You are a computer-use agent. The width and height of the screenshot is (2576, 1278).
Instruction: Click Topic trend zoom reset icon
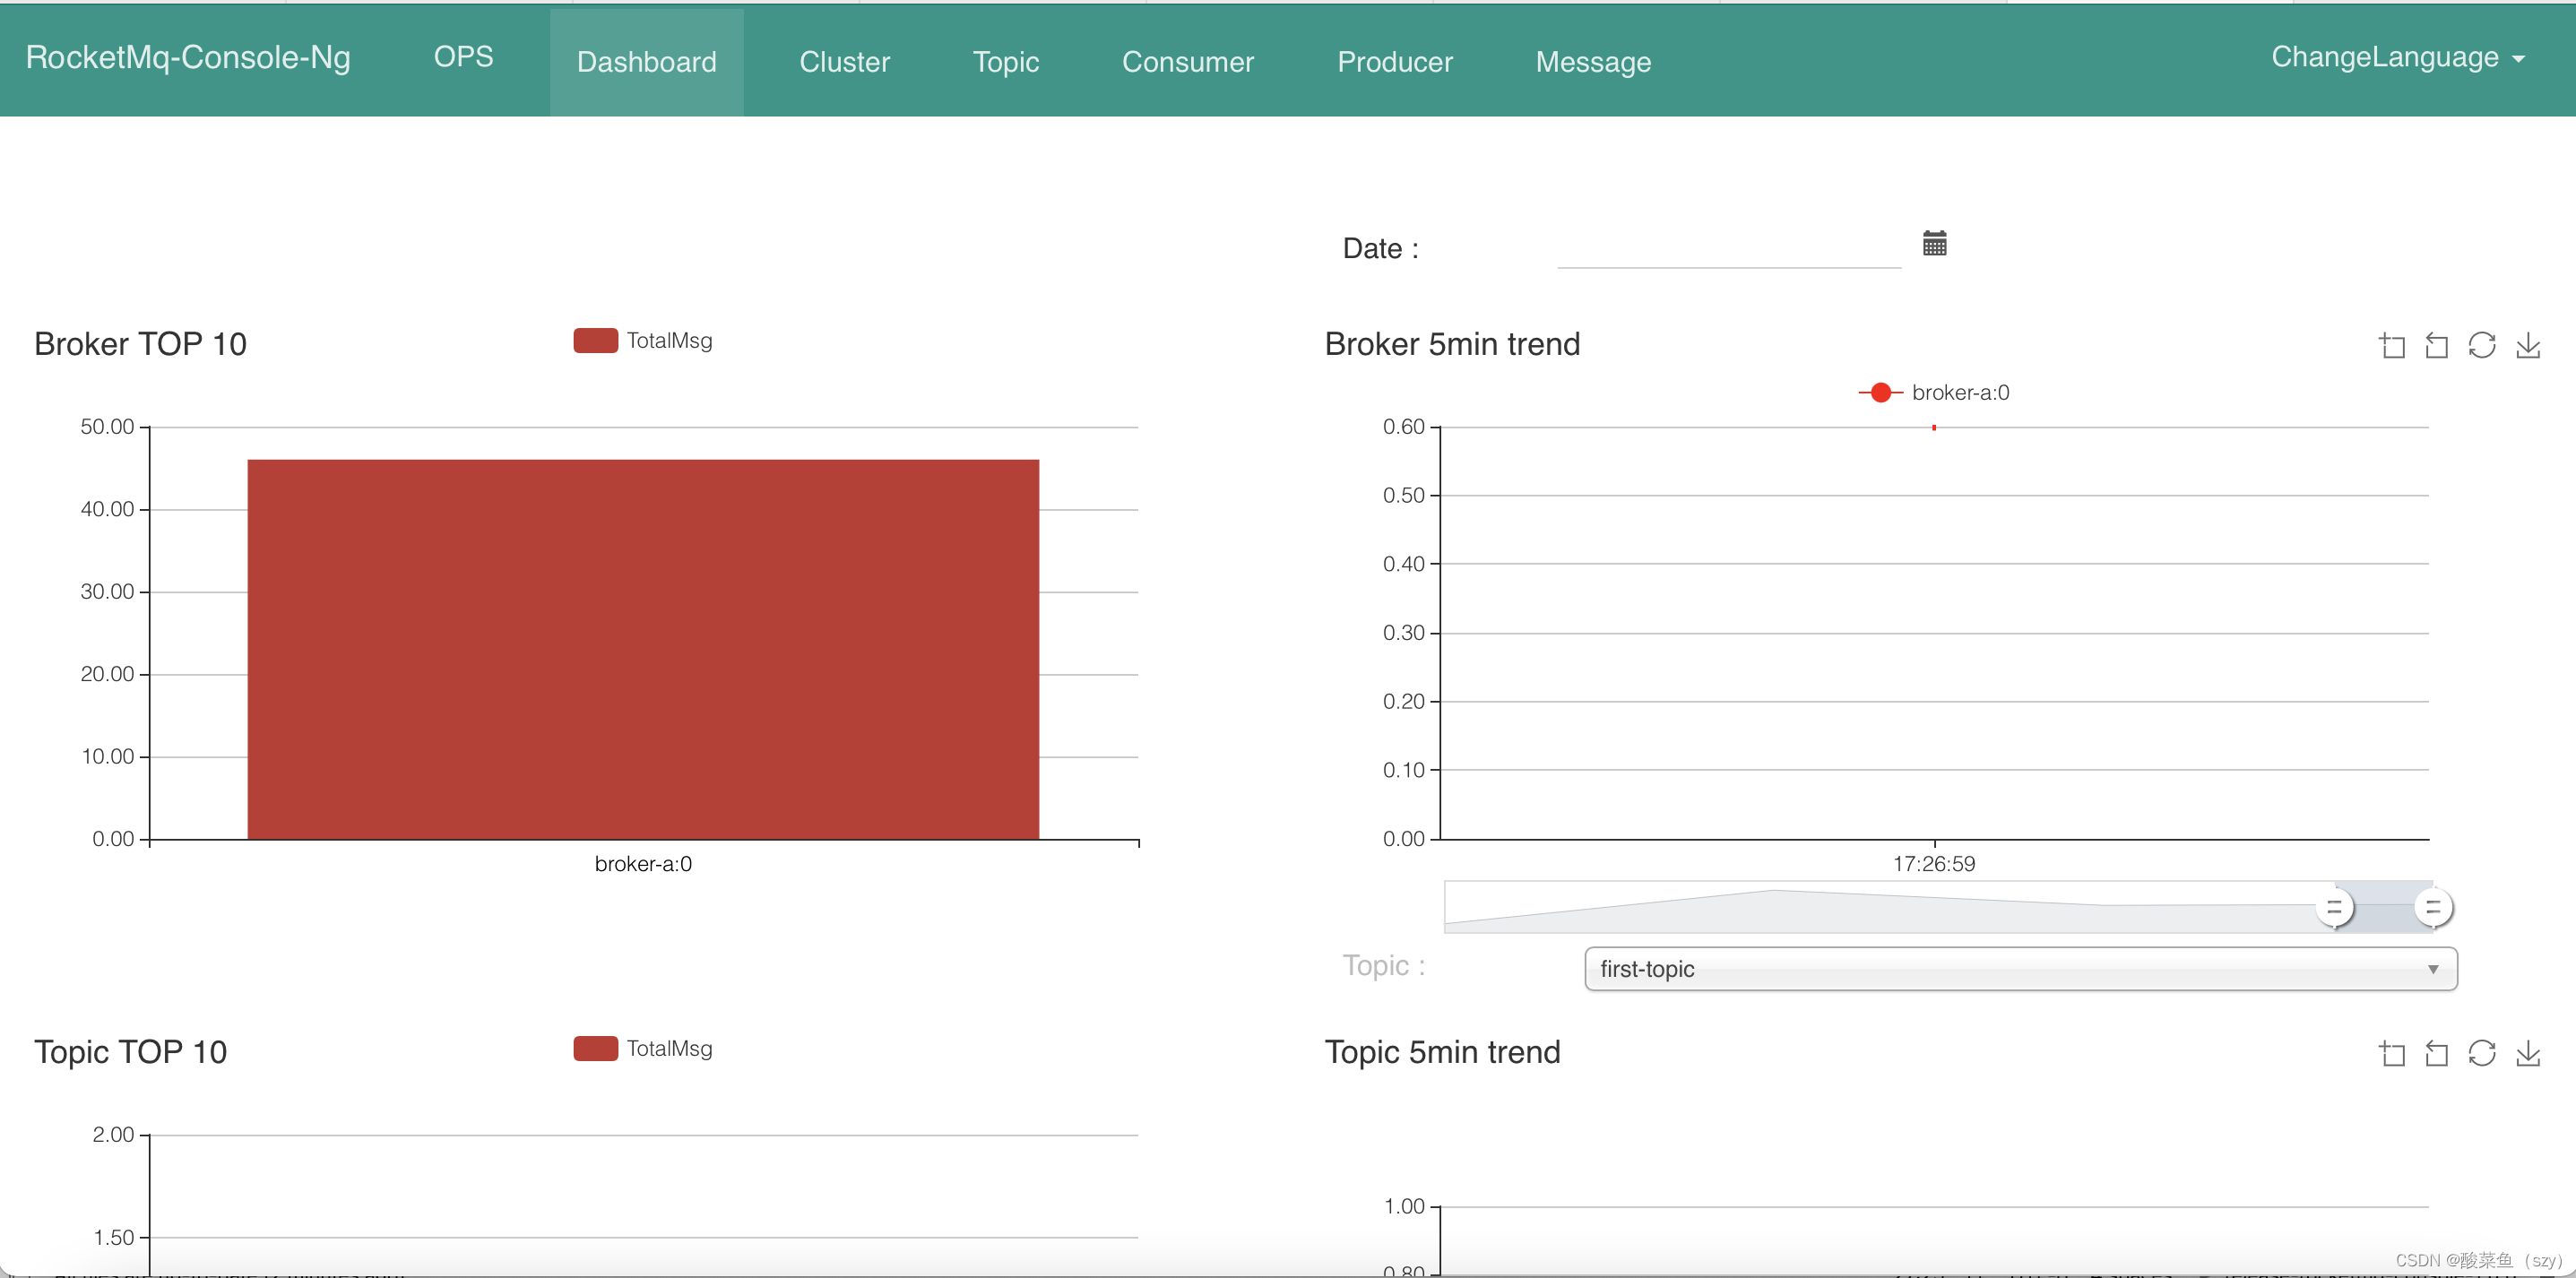point(2436,1053)
